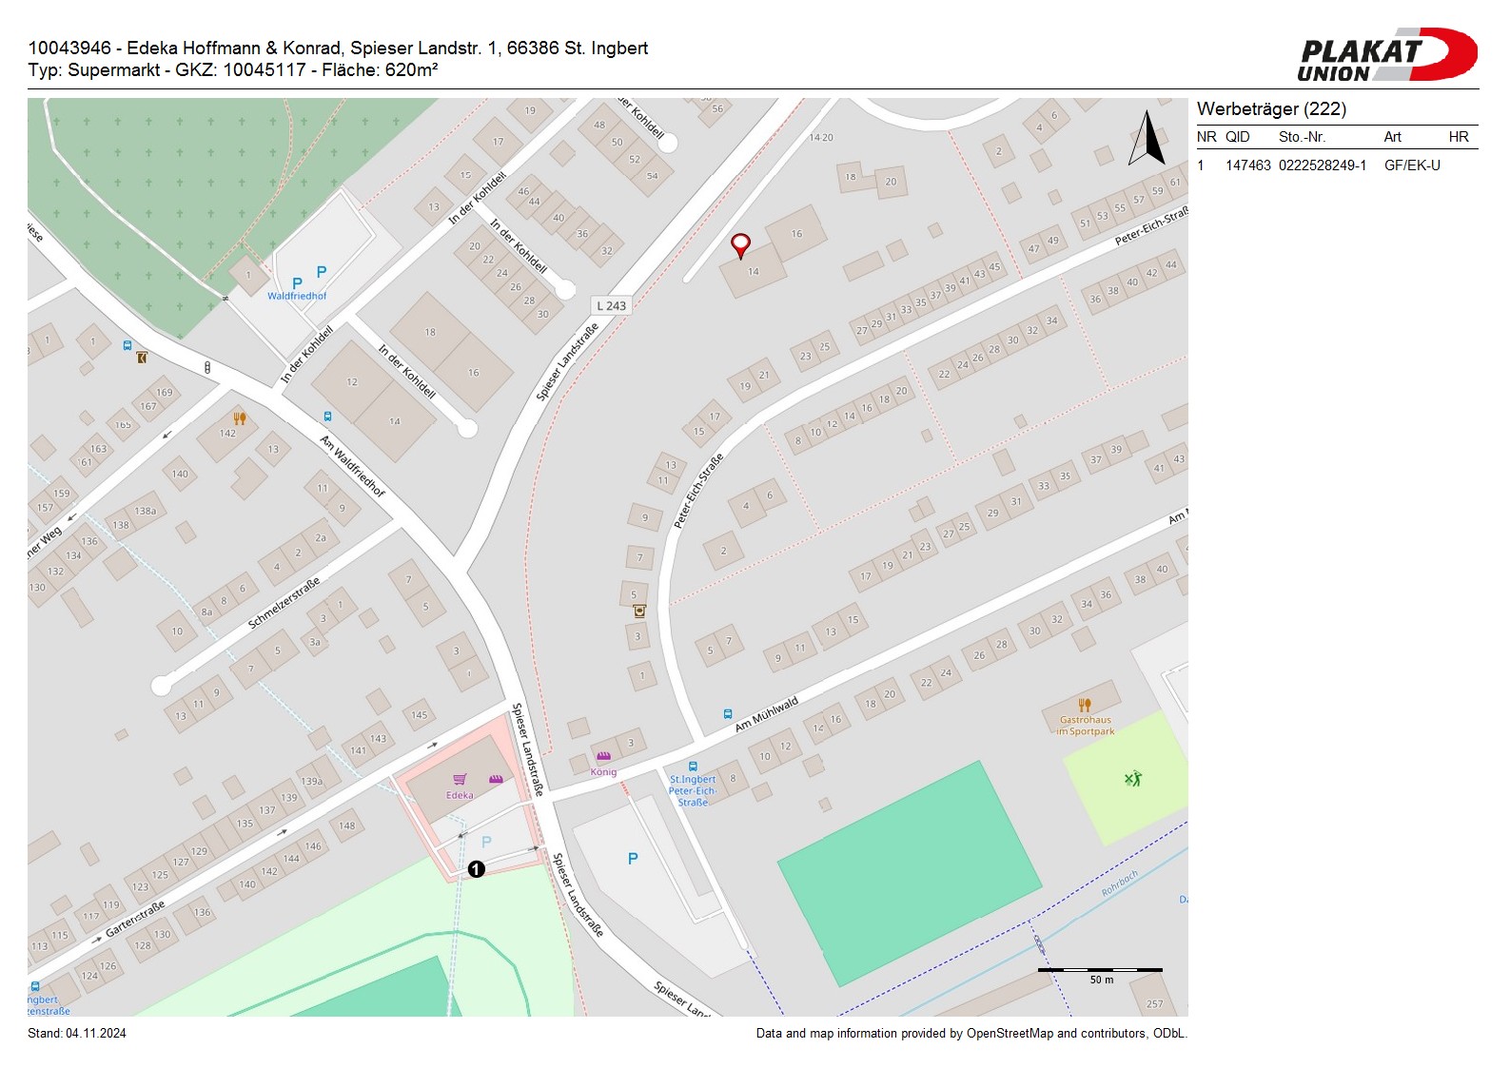Image resolution: width=1510 pixels, height=1068 pixels.
Task: Click the L 243 road label
Action: [x=612, y=305]
